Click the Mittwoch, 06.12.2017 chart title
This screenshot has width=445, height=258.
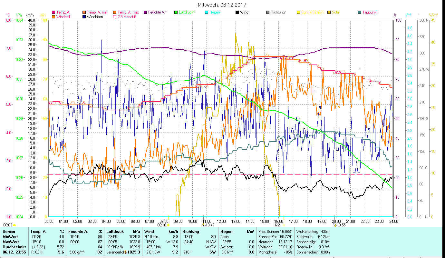point(222,5)
